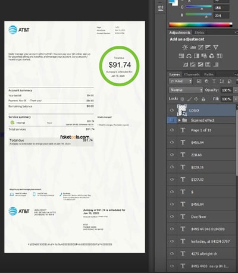The width and height of the screenshot is (238, 273).
Task: Filter layers by adjustment layers icon
Action: click(x=206, y=81)
